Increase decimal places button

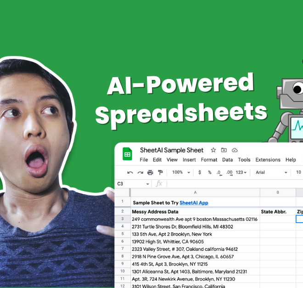tap(229, 173)
